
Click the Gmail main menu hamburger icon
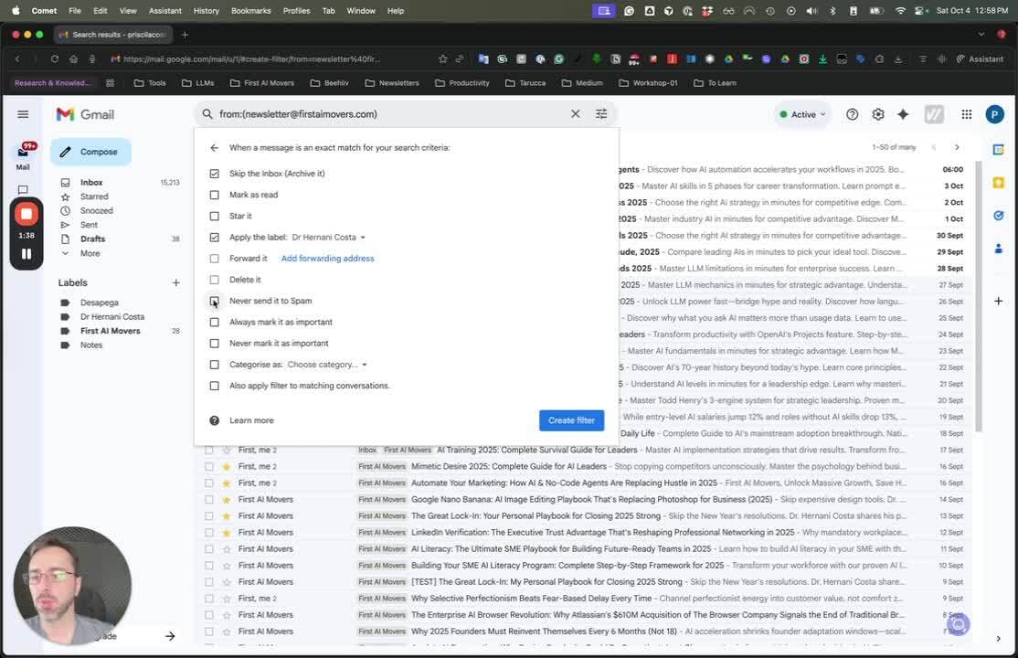pyautogui.click(x=23, y=114)
